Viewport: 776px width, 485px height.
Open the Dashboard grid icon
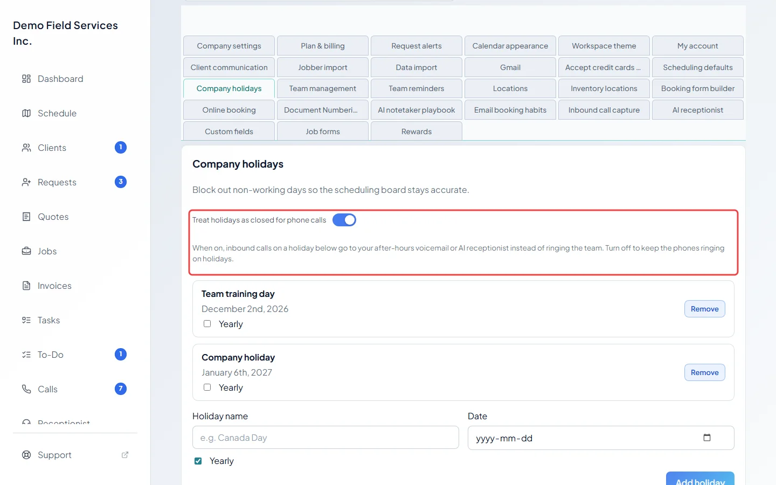[26, 79]
